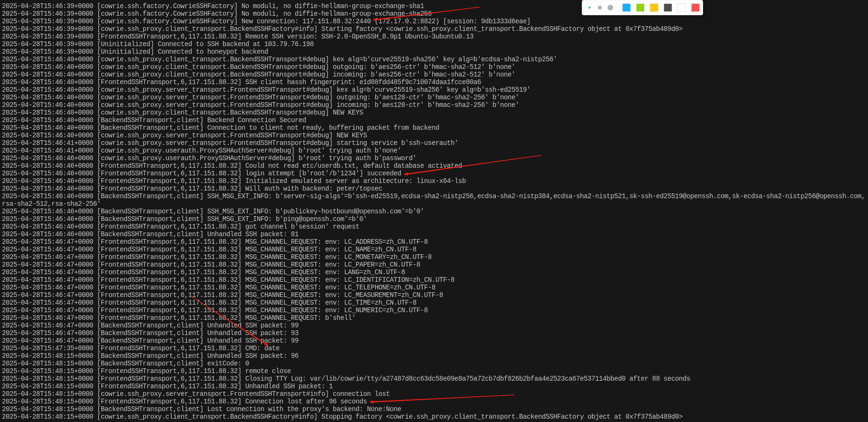Pick the largest gray stroke size dot

click(610, 8)
